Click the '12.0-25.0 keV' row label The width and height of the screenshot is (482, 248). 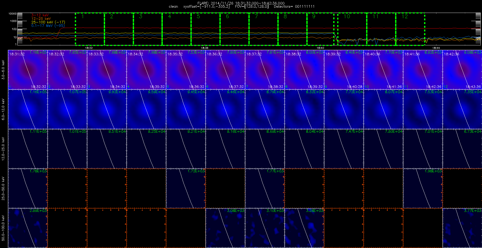click(3, 149)
